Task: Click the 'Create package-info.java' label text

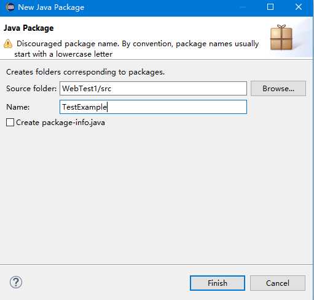Action: point(60,123)
